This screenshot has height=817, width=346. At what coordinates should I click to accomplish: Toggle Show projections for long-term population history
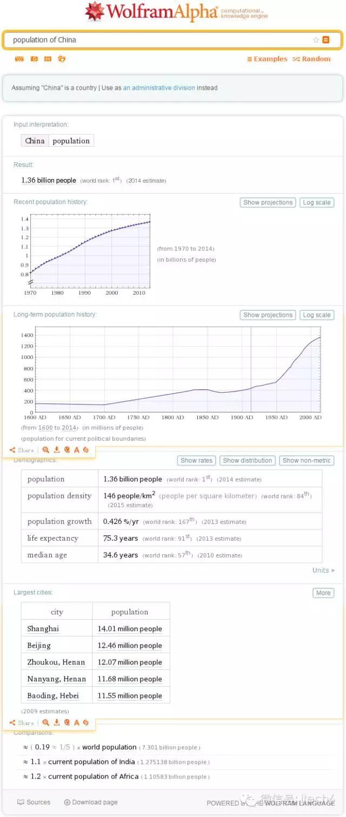pos(268,315)
